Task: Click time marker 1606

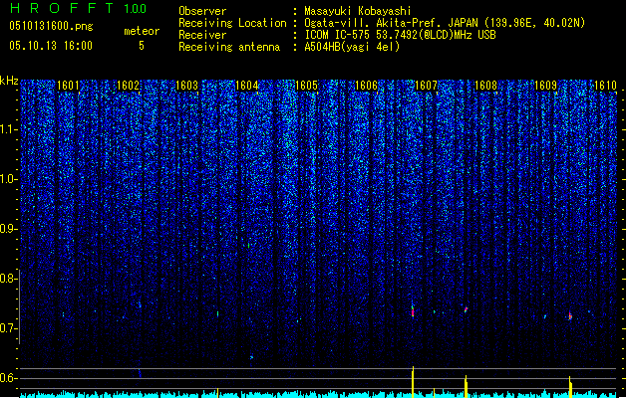Action: (x=366, y=86)
